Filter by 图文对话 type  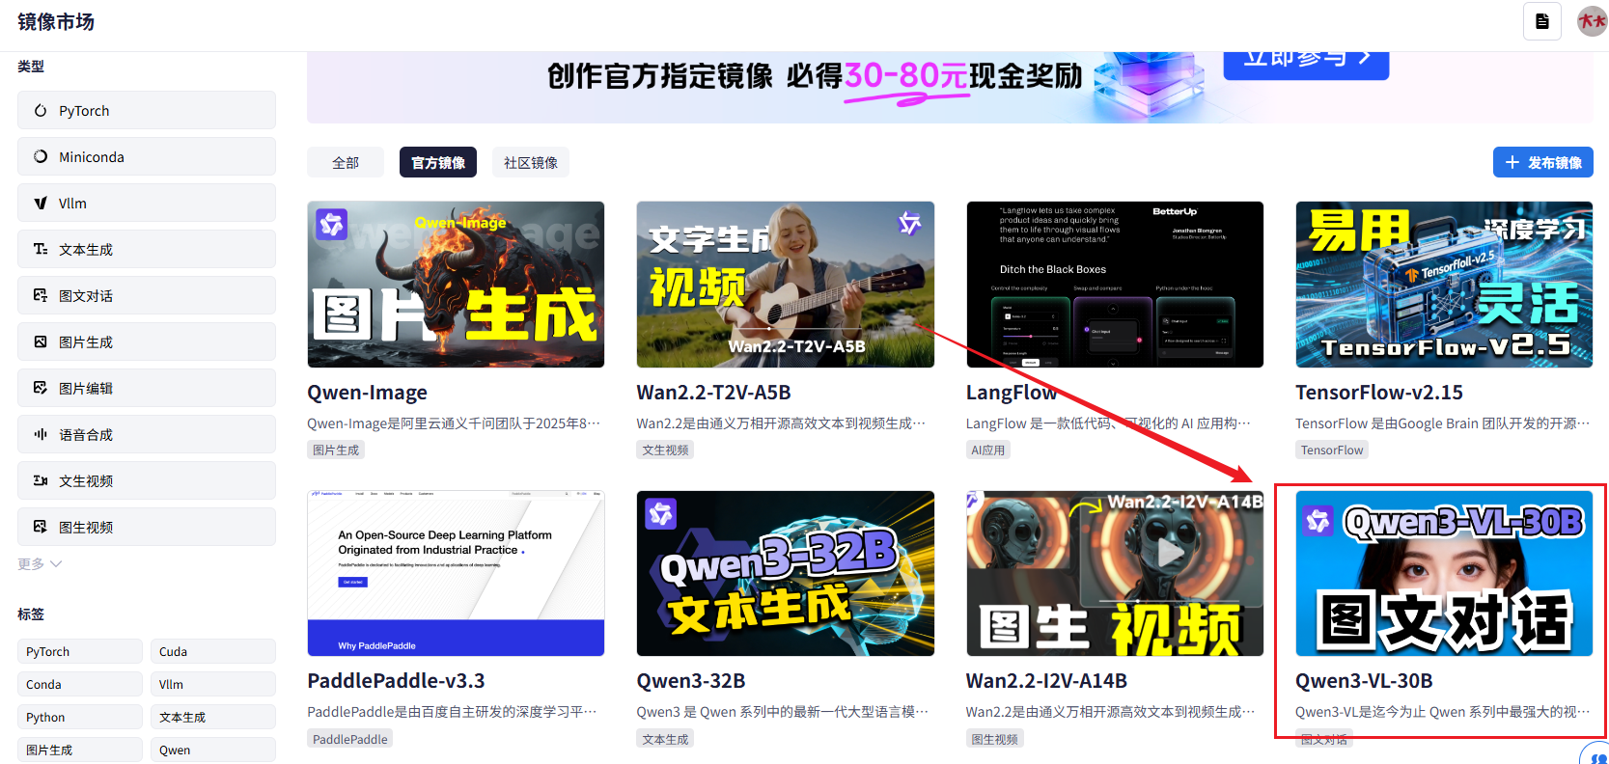pos(147,296)
